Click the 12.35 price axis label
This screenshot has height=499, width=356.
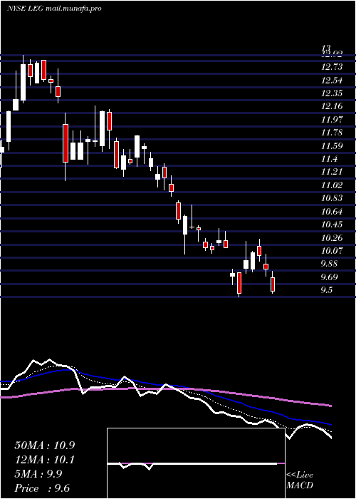332,93
